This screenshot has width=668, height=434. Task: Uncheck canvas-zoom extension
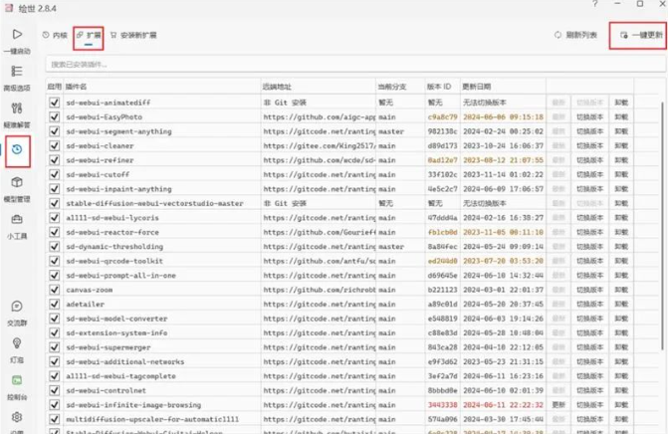[54, 290]
